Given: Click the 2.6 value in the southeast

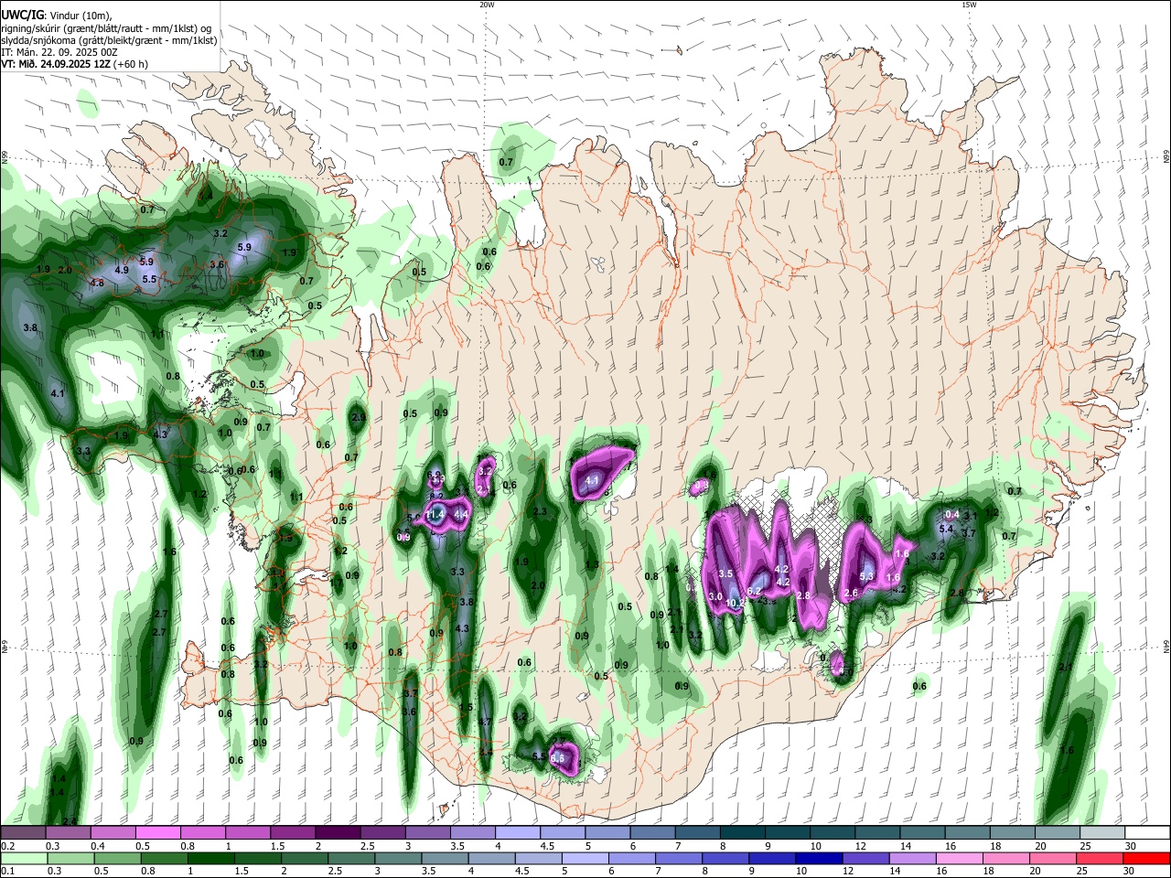Looking at the screenshot, I should point(851,593).
